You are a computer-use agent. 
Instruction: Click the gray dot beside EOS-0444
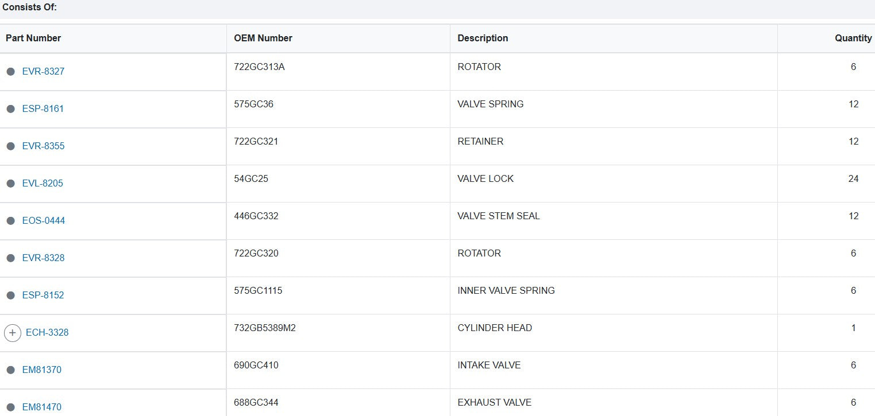10,221
